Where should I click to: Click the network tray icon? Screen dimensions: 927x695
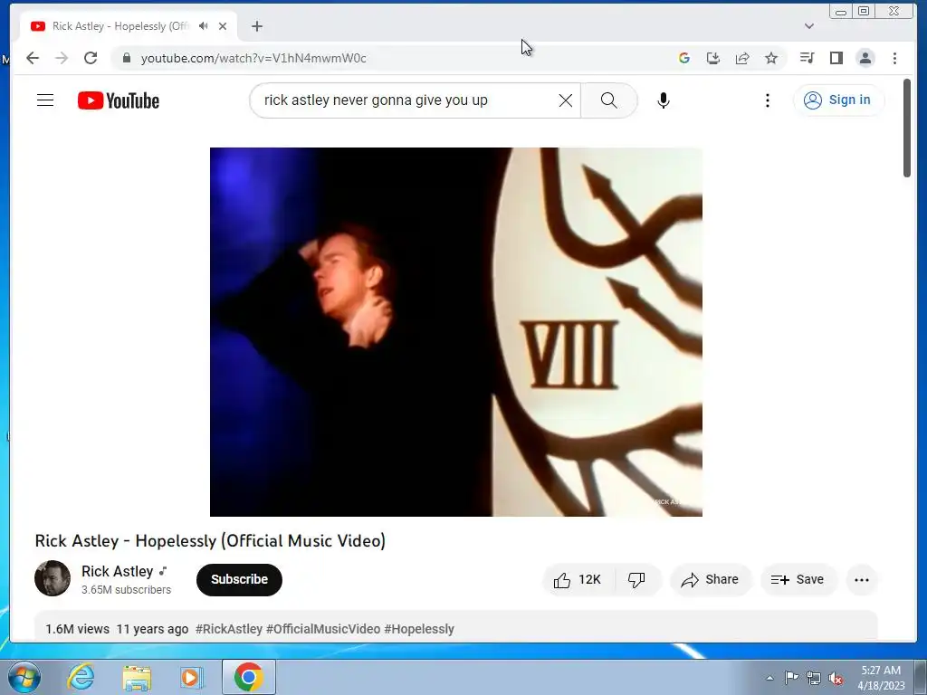point(814,678)
